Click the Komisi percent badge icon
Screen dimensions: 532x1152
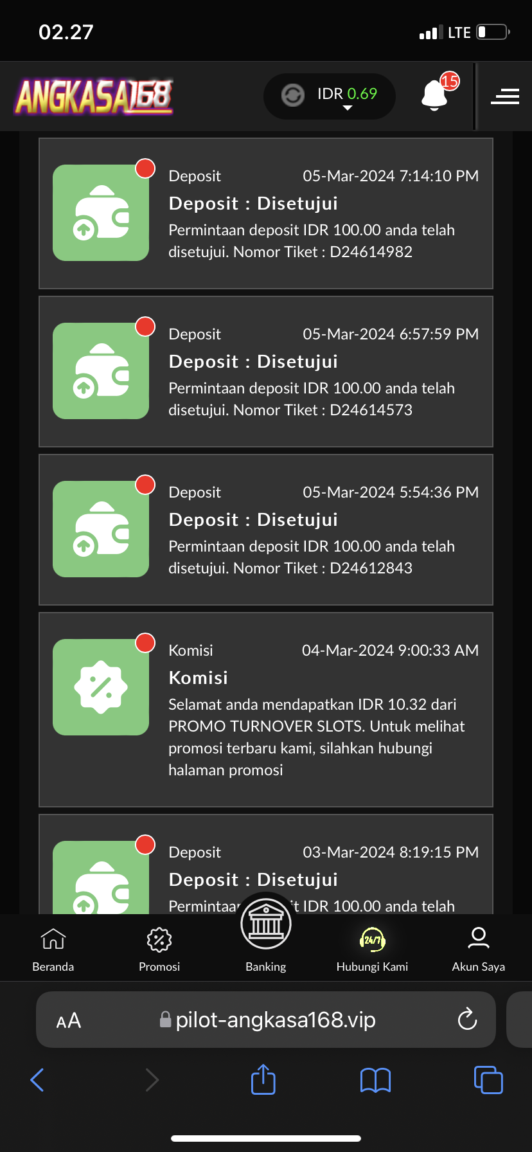[x=101, y=687]
